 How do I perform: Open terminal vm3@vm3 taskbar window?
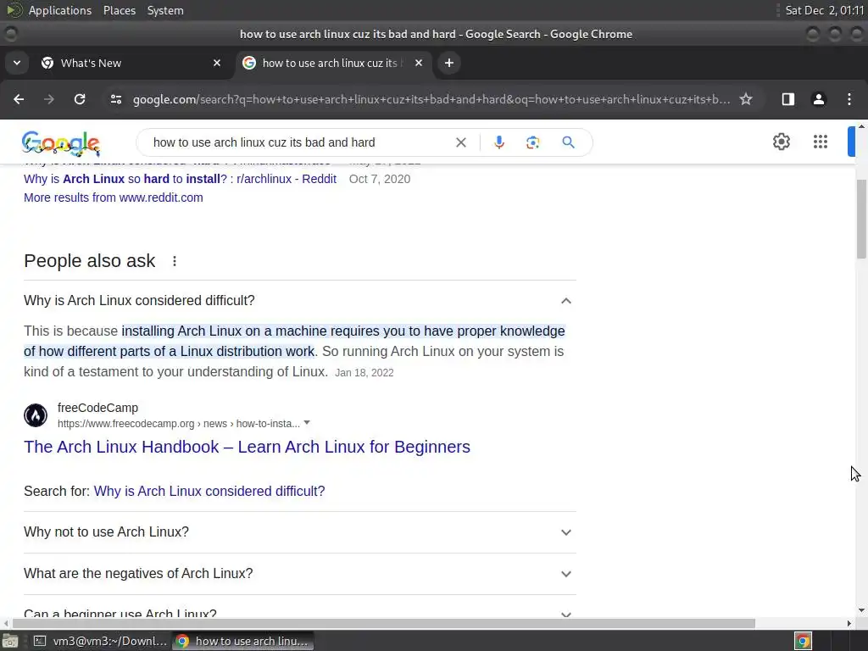tap(100, 641)
